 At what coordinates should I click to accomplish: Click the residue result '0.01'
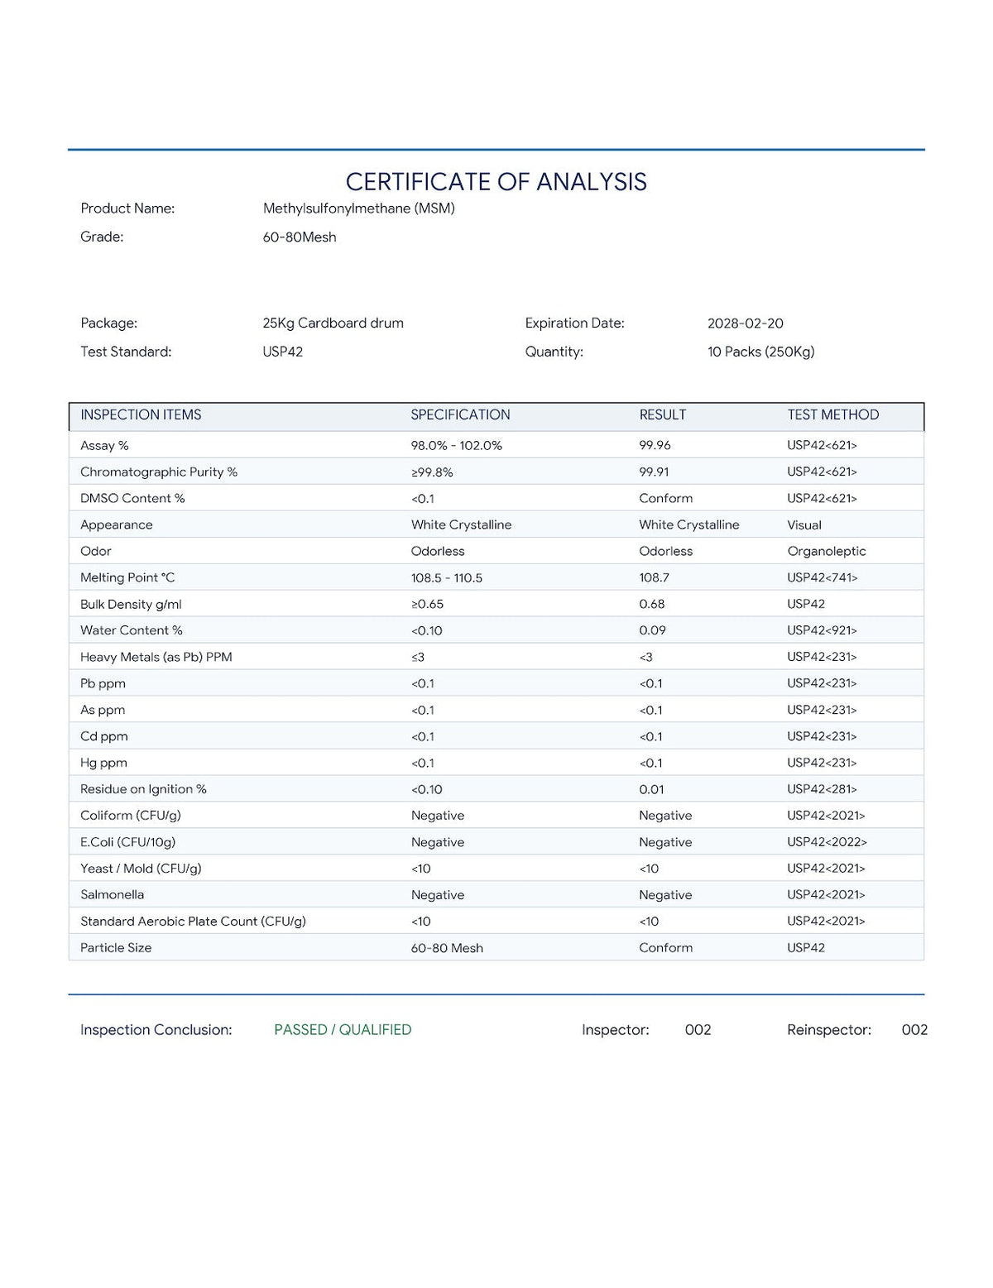652,790
